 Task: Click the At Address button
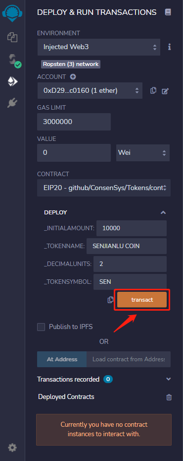tap(62, 359)
